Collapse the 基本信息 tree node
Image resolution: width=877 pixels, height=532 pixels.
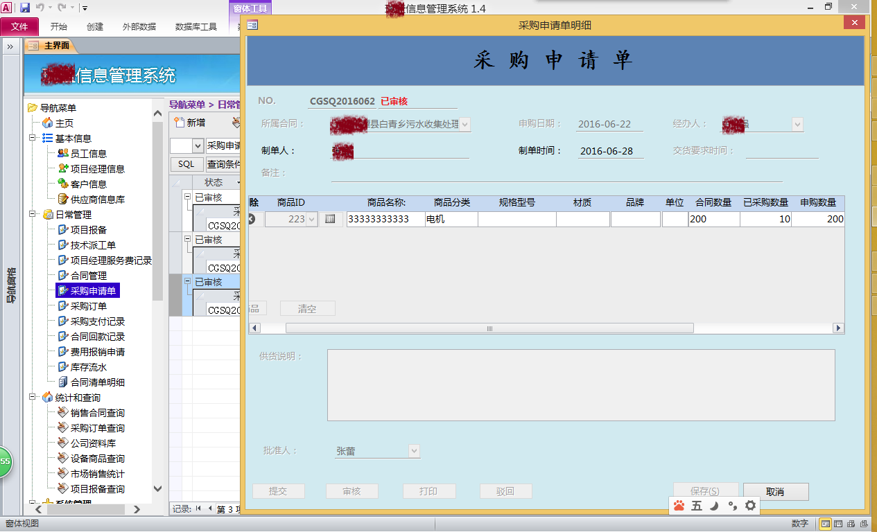click(33, 138)
